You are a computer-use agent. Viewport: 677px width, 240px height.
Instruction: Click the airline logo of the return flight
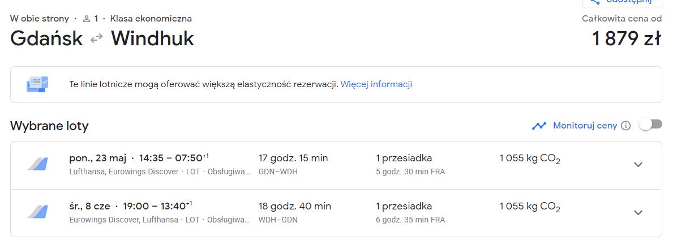pyautogui.click(x=38, y=212)
